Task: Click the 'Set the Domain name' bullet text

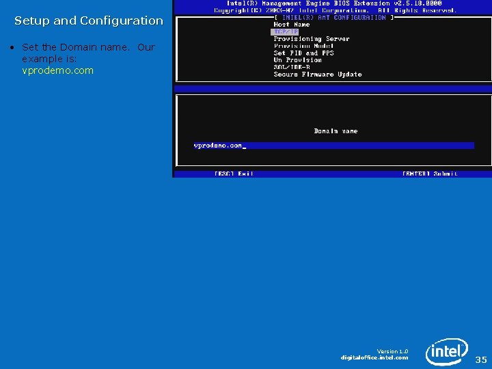Action: (88, 53)
